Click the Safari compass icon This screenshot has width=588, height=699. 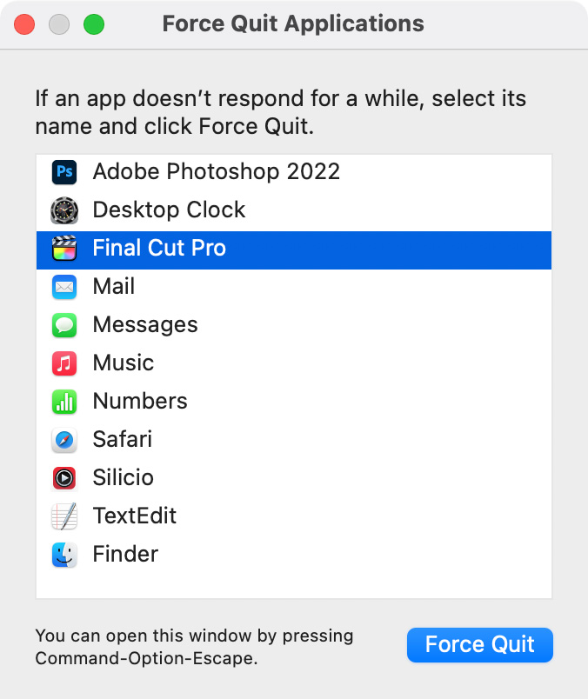point(64,440)
